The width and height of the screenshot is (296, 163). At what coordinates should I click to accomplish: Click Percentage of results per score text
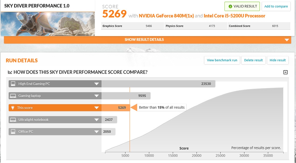tap(256, 148)
